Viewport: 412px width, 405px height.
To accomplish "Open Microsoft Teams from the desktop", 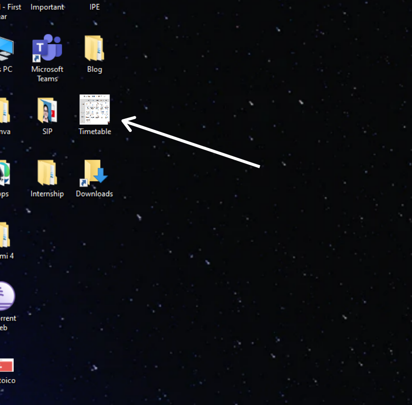I will (x=47, y=47).
